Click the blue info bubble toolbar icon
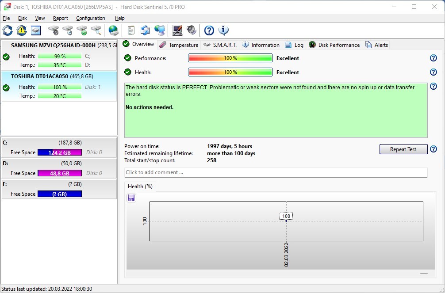445x293 pixels. (223, 30)
